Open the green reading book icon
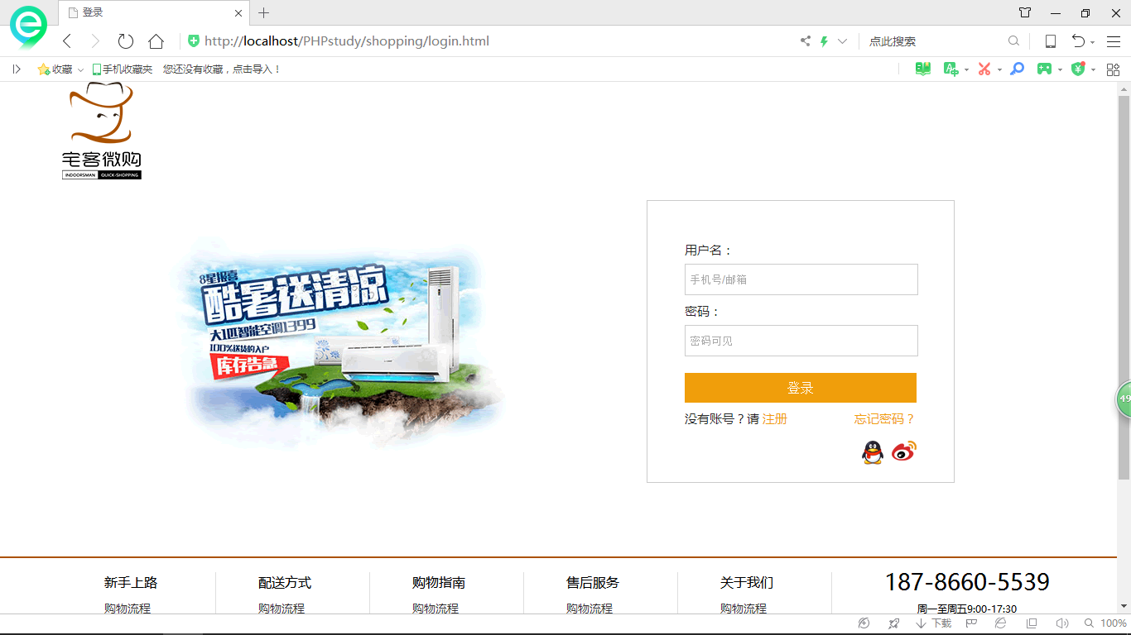The width and height of the screenshot is (1131, 635). click(x=922, y=69)
